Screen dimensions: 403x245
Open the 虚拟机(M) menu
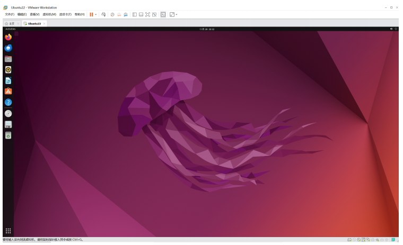tap(49, 15)
